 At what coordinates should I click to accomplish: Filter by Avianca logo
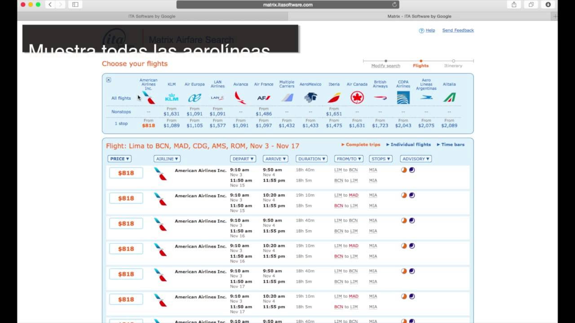(240, 97)
